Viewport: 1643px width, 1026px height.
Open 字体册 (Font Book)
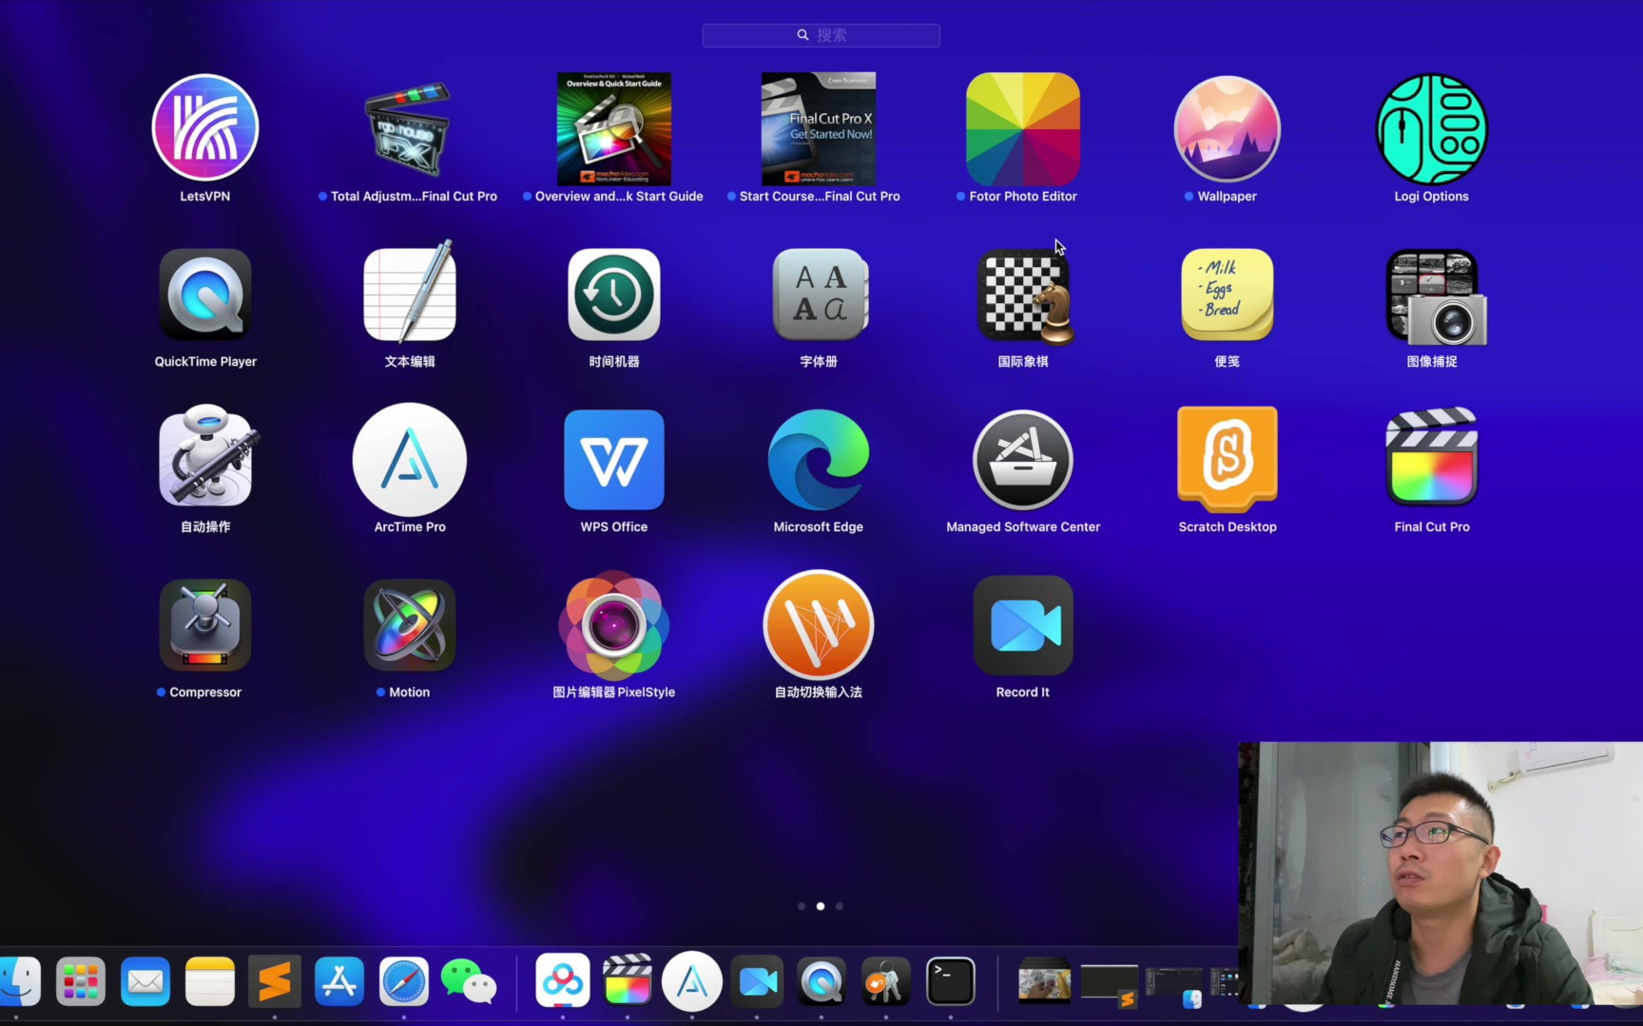pos(819,294)
